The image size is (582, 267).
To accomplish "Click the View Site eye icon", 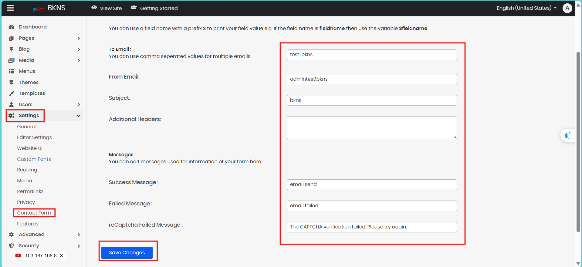I will [94, 8].
